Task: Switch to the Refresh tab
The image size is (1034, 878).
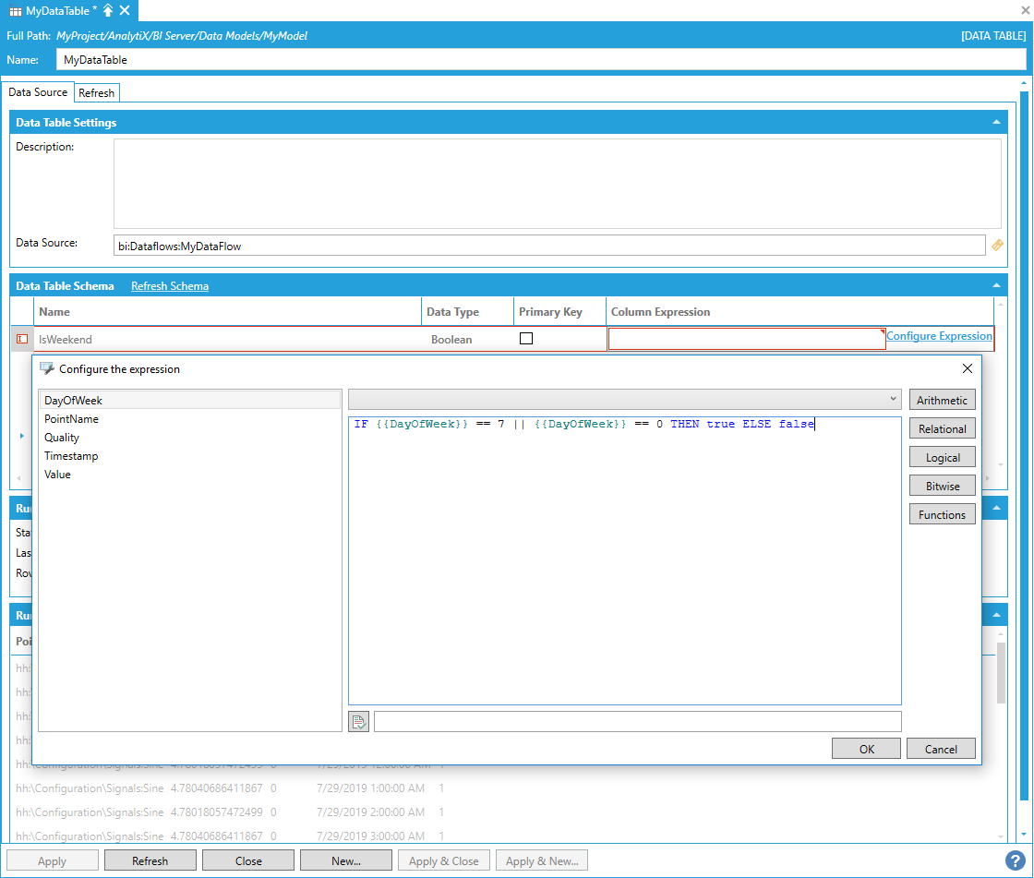Action: click(x=96, y=93)
